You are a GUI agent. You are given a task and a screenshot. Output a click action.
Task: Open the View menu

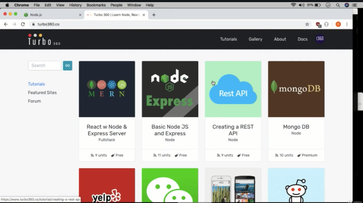(x=60, y=5)
